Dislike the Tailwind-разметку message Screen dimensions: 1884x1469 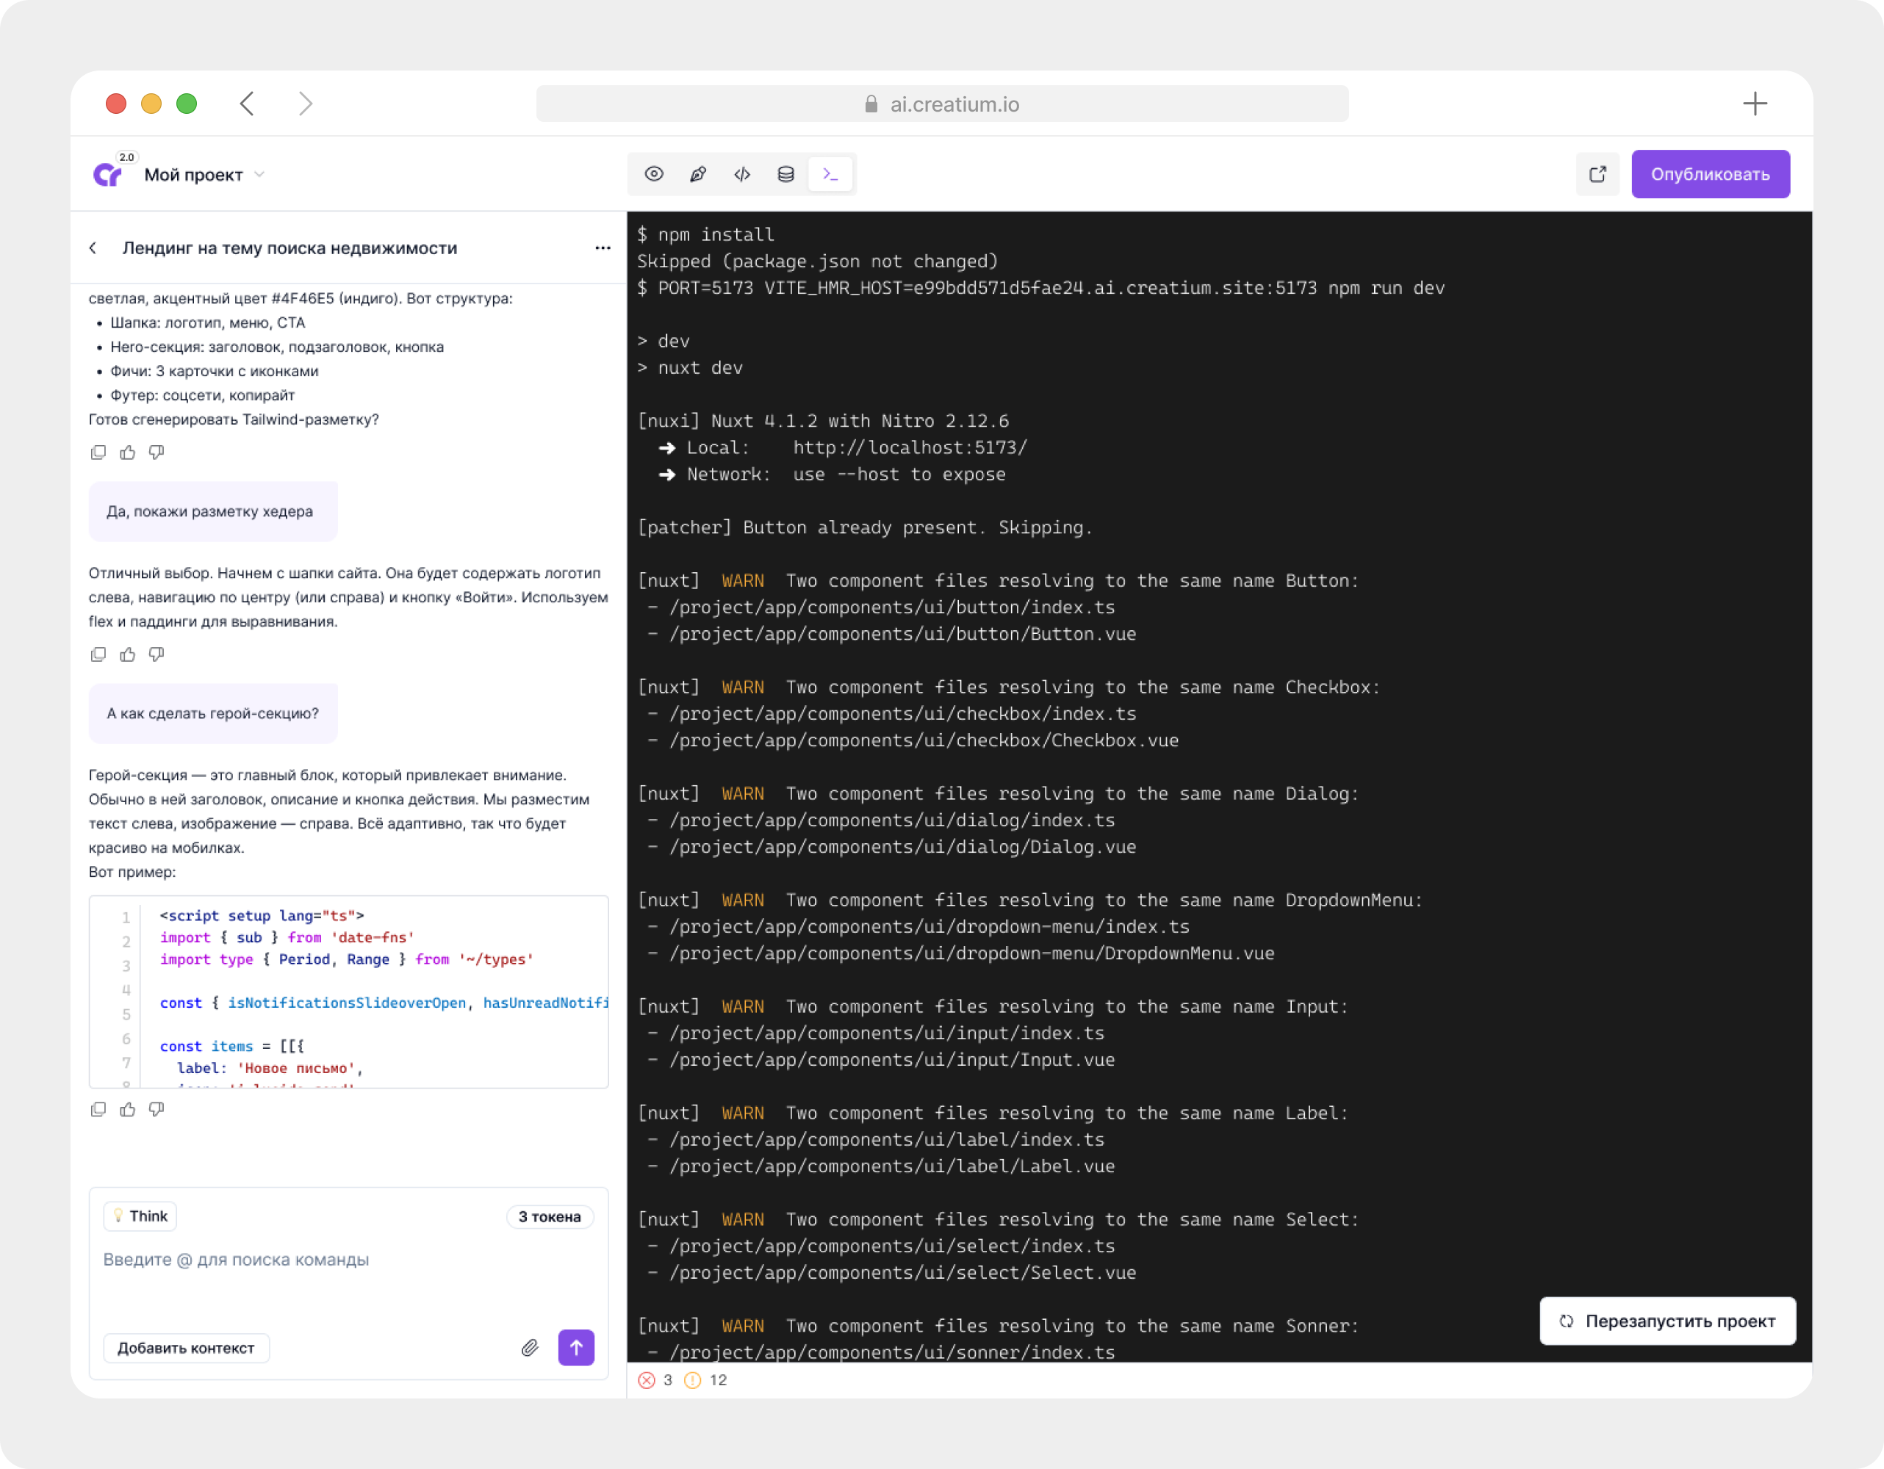(156, 452)
